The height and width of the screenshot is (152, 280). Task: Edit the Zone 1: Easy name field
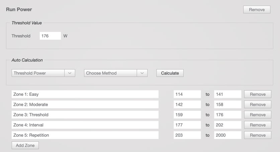click(85, 94)
